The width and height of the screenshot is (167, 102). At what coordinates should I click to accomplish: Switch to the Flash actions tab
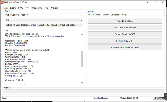[98, 15]
